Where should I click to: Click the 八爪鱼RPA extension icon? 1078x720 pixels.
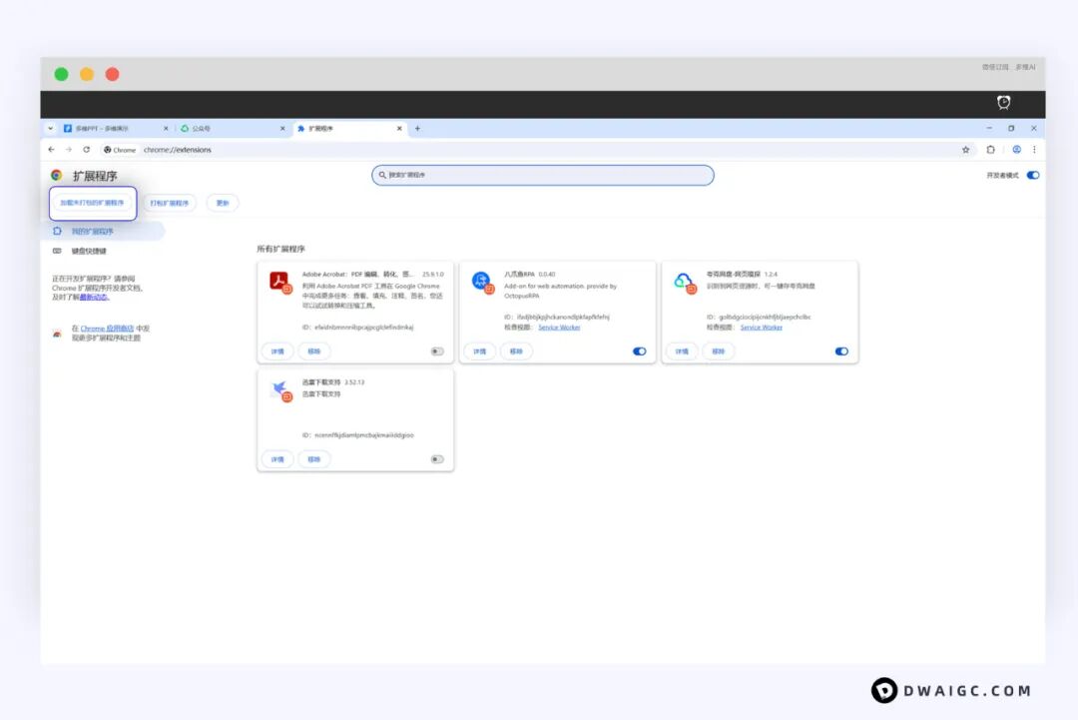coord(482,282)
